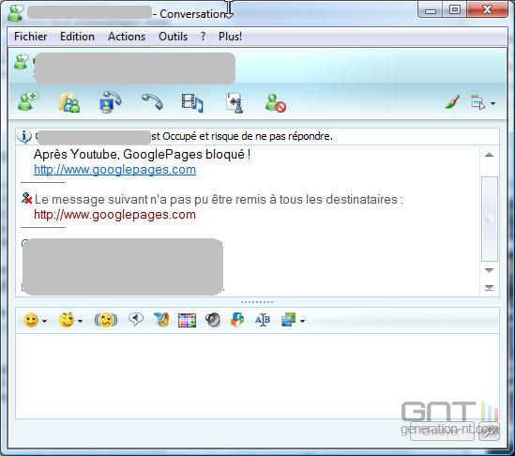
Task: Start a video call with webcam icon
Action: tap(110, 102)
